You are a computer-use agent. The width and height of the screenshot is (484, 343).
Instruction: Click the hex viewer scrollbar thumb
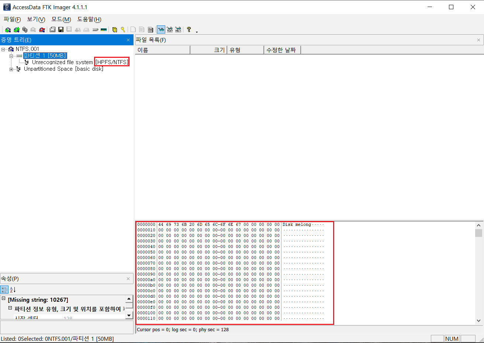(478, 233)
